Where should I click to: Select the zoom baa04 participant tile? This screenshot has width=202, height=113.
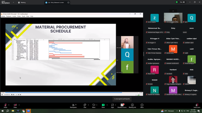[154, 18]
